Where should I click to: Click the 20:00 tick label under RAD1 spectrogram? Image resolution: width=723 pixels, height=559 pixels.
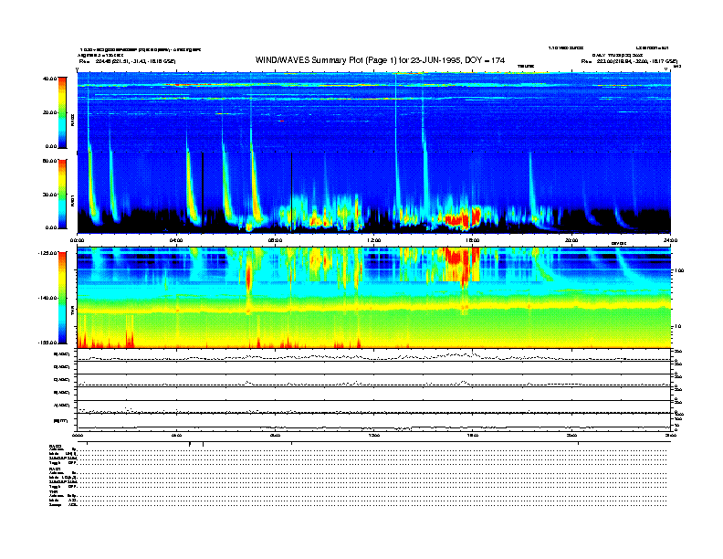pyautogui.click(x=571, y=240)
